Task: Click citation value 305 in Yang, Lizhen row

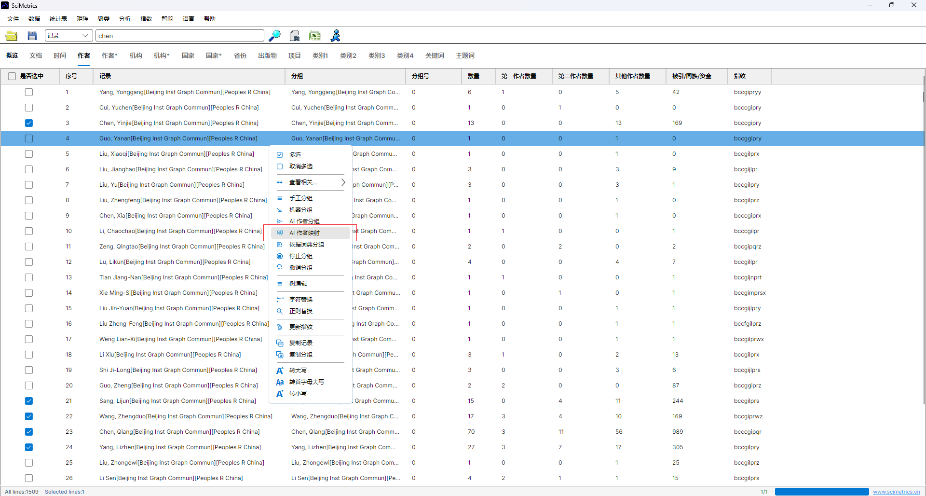Action: tap(678, 447)
